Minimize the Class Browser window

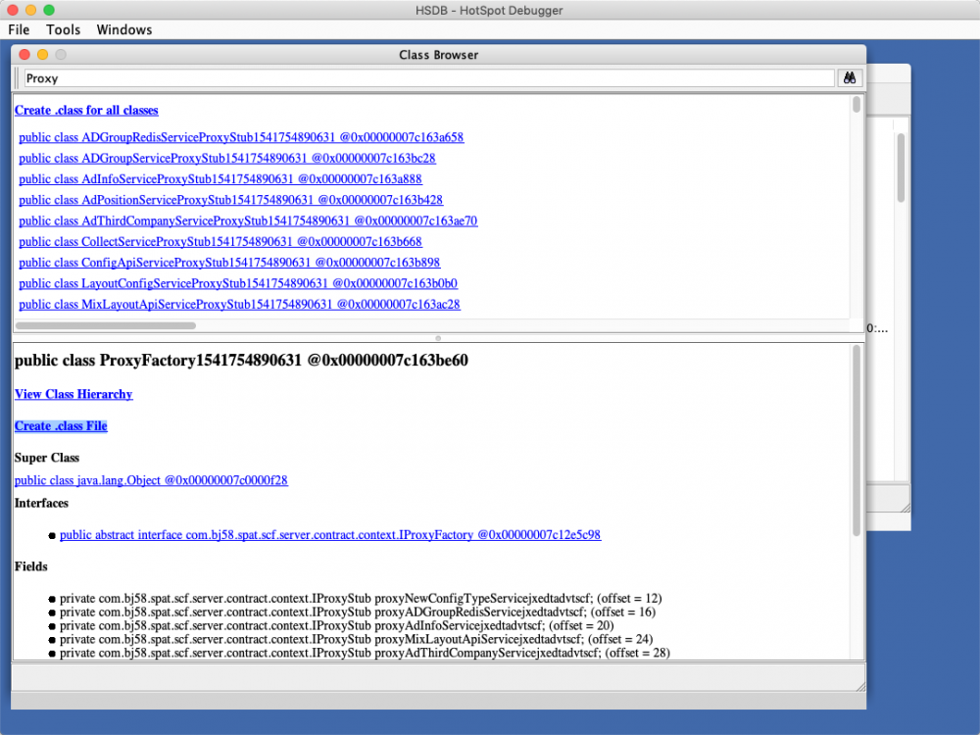(42, 54)
